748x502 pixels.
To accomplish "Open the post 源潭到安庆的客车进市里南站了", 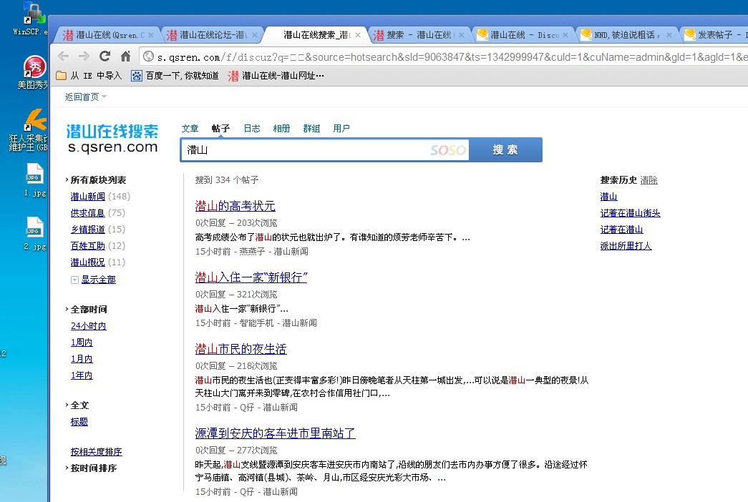I will 276,433.
